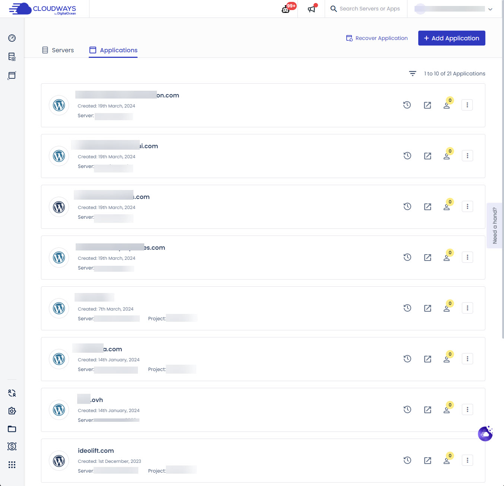Open the Need a hand? side tab
This screenshot has width=504, height=486.
(495, 225)
